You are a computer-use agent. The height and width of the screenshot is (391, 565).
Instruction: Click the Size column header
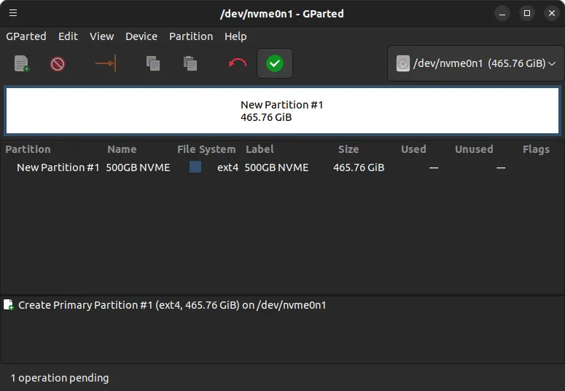pos(348,149)
